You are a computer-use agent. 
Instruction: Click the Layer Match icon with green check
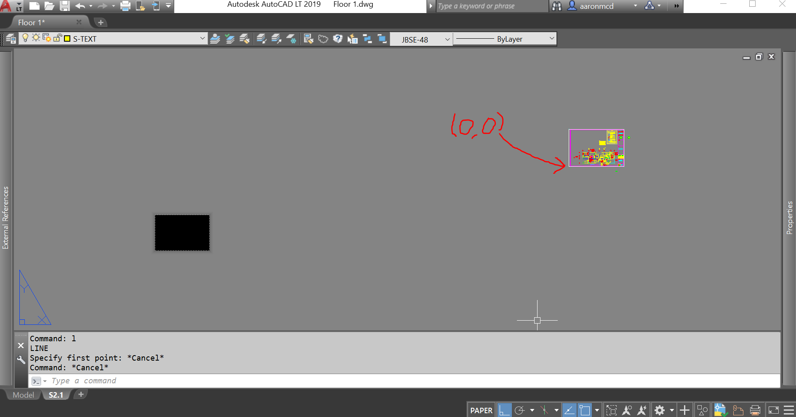pos(230,39)
